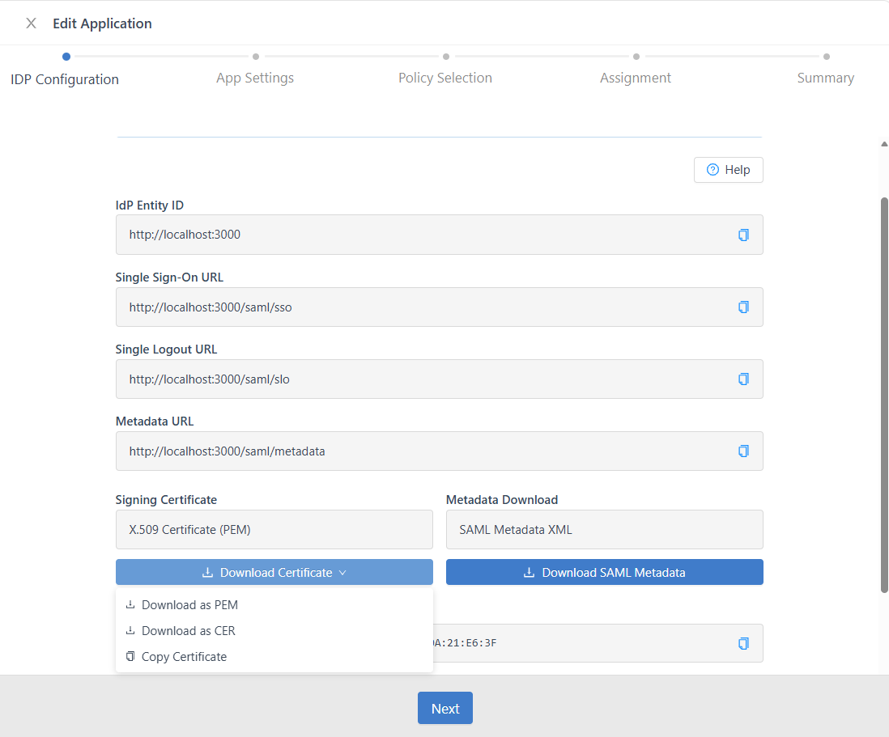This screenshot has width=889, height=737.
Task: Click the Metadata URL field
Action: click(x=440, y=451)
